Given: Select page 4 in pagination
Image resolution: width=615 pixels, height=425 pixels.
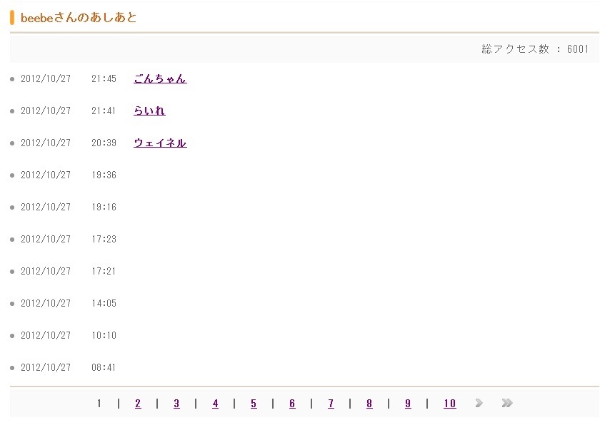Looking at the screenshot, I should [215, 404].
